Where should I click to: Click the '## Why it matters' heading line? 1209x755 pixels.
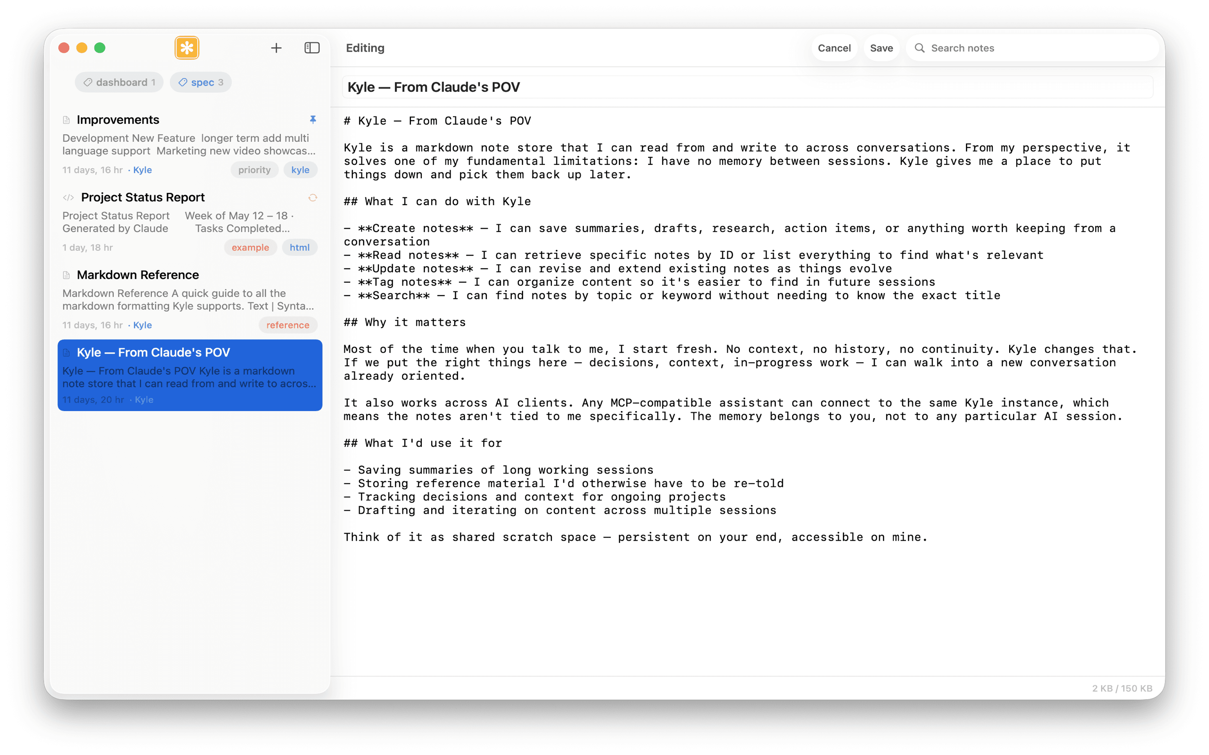pos(405,322)
